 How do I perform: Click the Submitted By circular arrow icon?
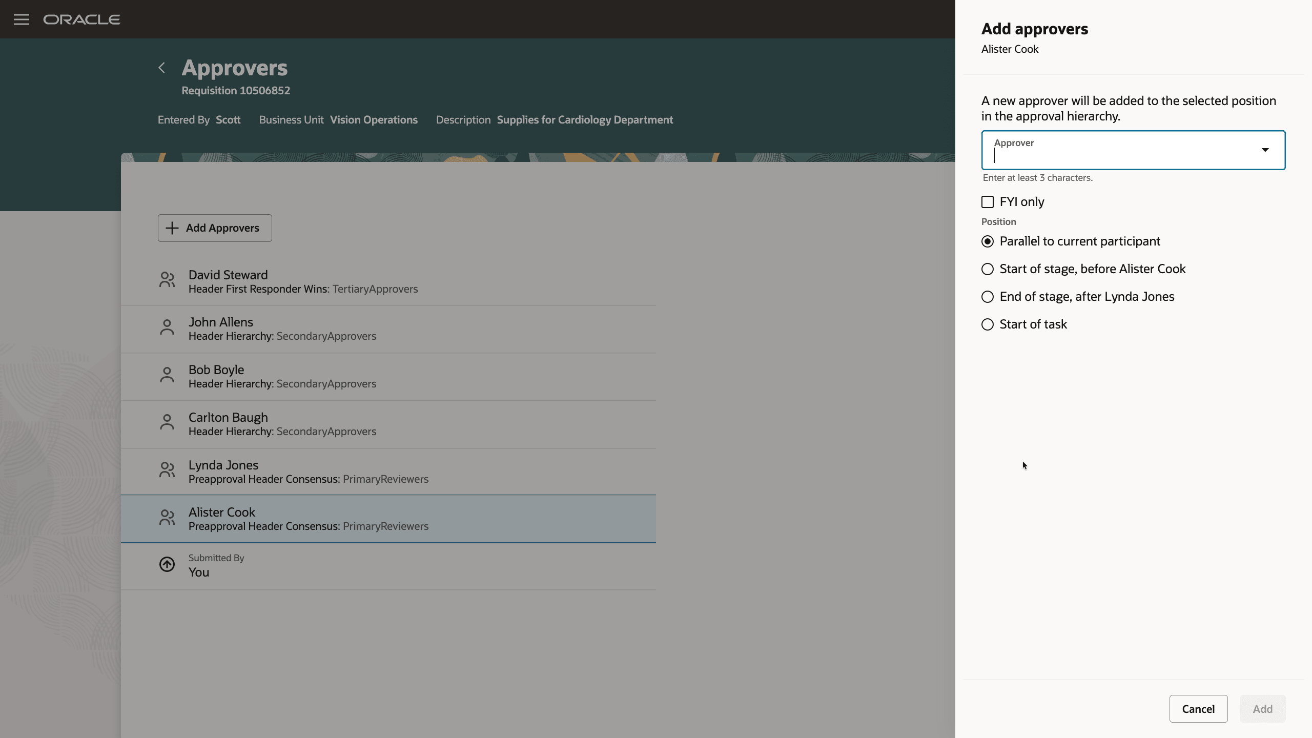tap(167, 564)
